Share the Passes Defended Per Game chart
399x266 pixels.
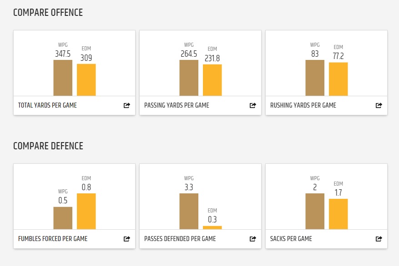tap(253, 239)
